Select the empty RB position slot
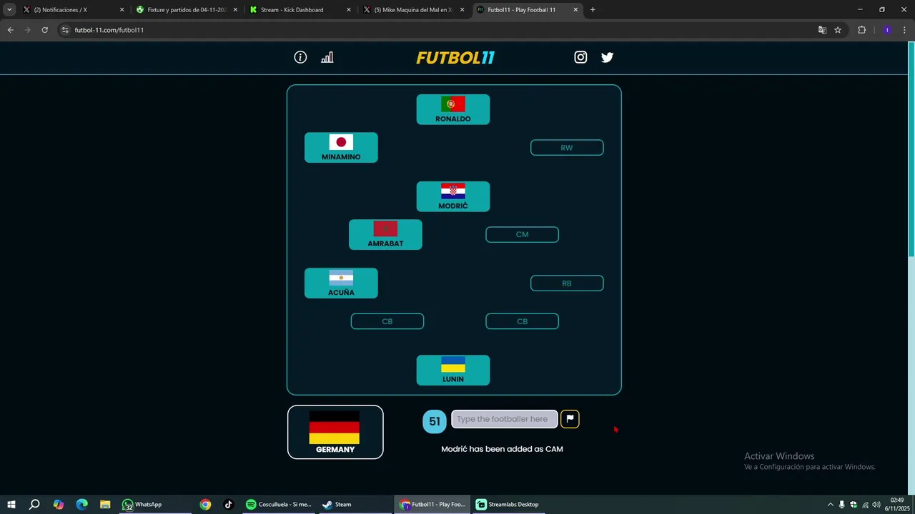Image resolution: width=915 pixels, height=514 pixels. click(567, 283)
